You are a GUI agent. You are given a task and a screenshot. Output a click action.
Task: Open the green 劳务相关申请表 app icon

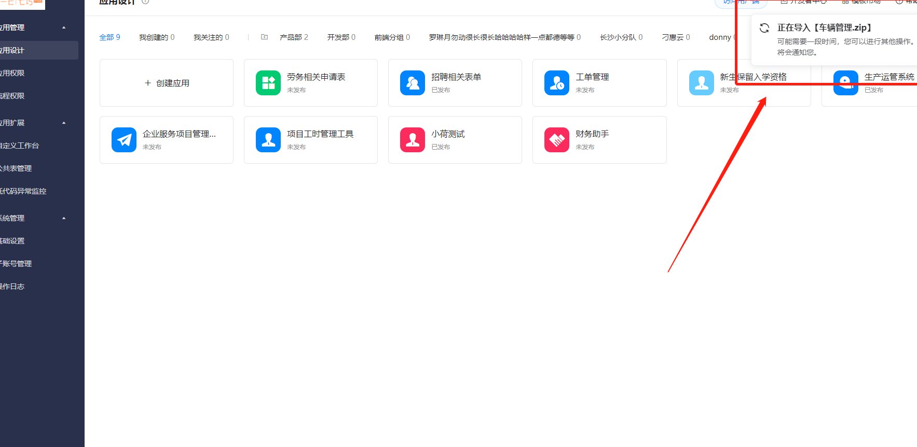click(x=268, y=83)
